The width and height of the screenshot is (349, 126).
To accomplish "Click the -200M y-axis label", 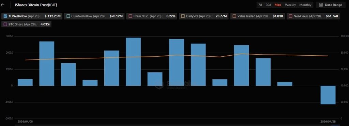I will pyautogui.click(x=9, y=118).
